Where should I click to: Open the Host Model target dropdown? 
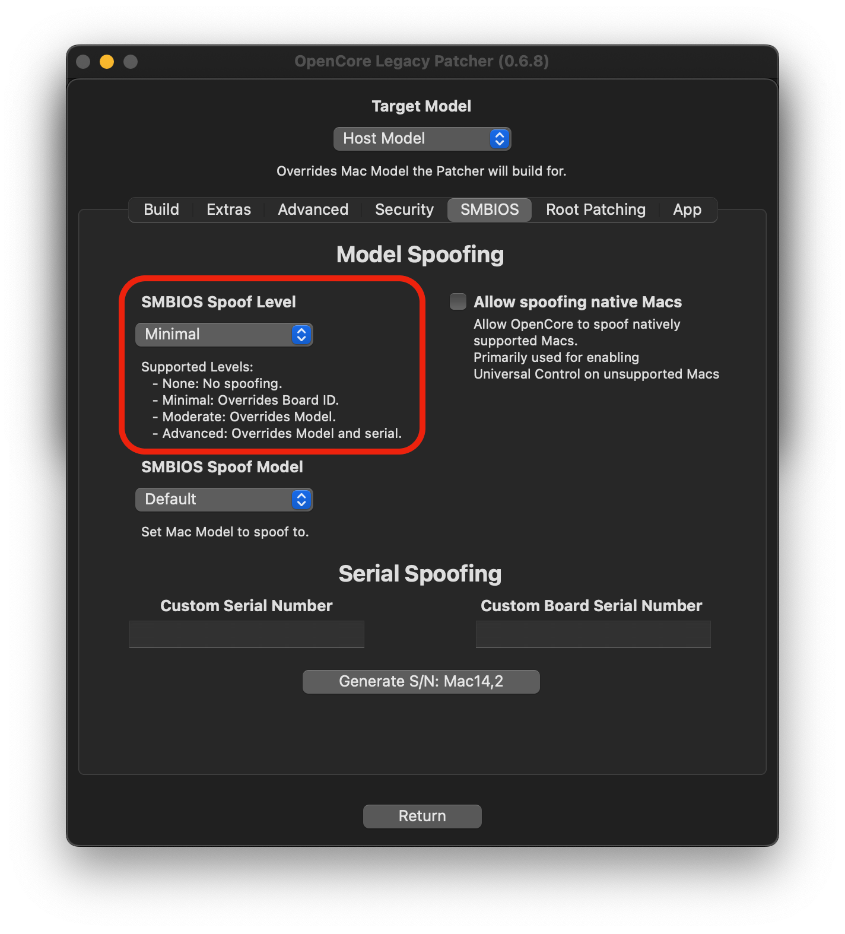(421, 139)
